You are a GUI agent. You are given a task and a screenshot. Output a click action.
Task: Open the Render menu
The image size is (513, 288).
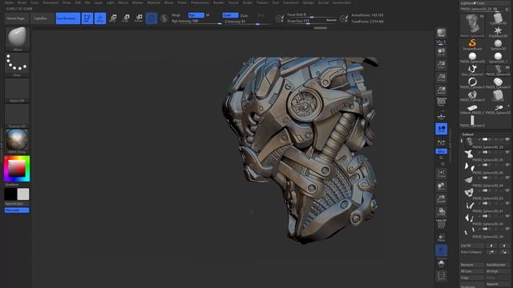[219, 2]
